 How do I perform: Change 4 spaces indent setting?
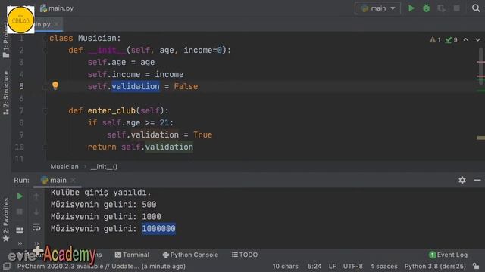point(383,267)
